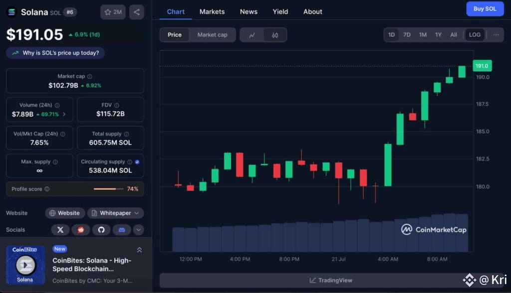Expand more social links dropdown
The height and width of the screenshot is (293, 511).
139,230
